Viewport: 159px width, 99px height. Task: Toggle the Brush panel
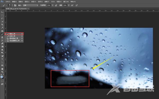coord(15,5)
